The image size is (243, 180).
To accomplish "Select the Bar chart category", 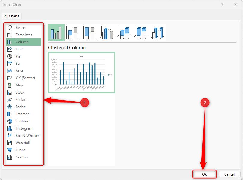I will click(x=18, y=63).
